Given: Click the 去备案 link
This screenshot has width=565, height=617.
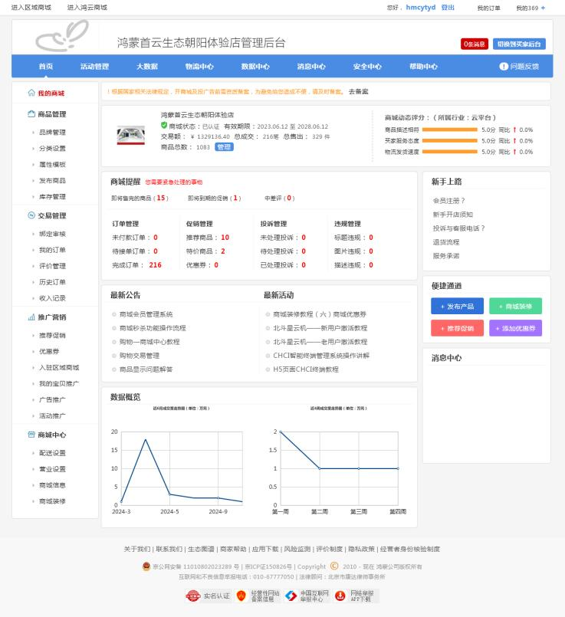Looking at the screenshot, I should click(359, 91).
